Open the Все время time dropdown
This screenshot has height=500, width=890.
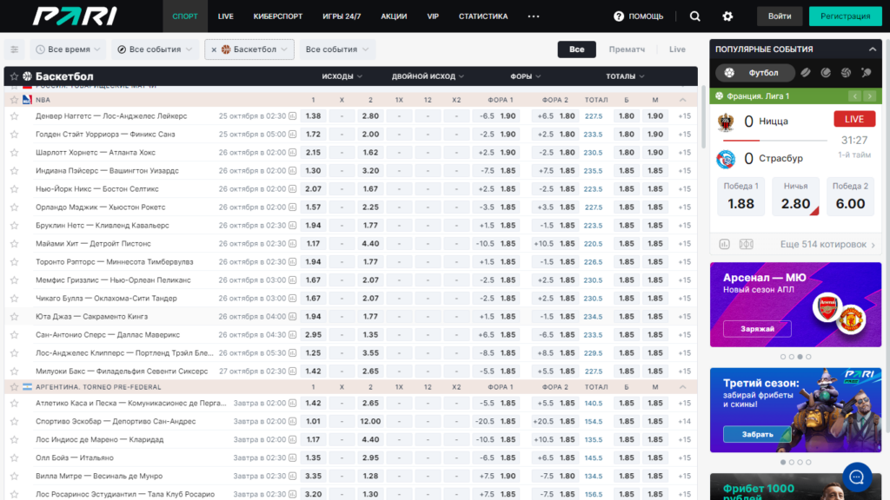click(68, 49)
